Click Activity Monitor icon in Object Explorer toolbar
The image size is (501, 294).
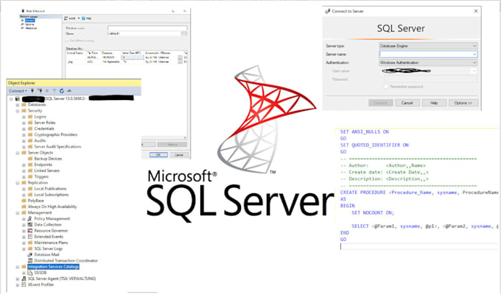pyautogui.click(x=69, y=91)
